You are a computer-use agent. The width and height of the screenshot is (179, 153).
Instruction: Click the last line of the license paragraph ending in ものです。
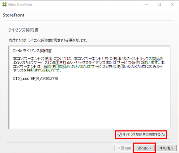coord(37,70)
